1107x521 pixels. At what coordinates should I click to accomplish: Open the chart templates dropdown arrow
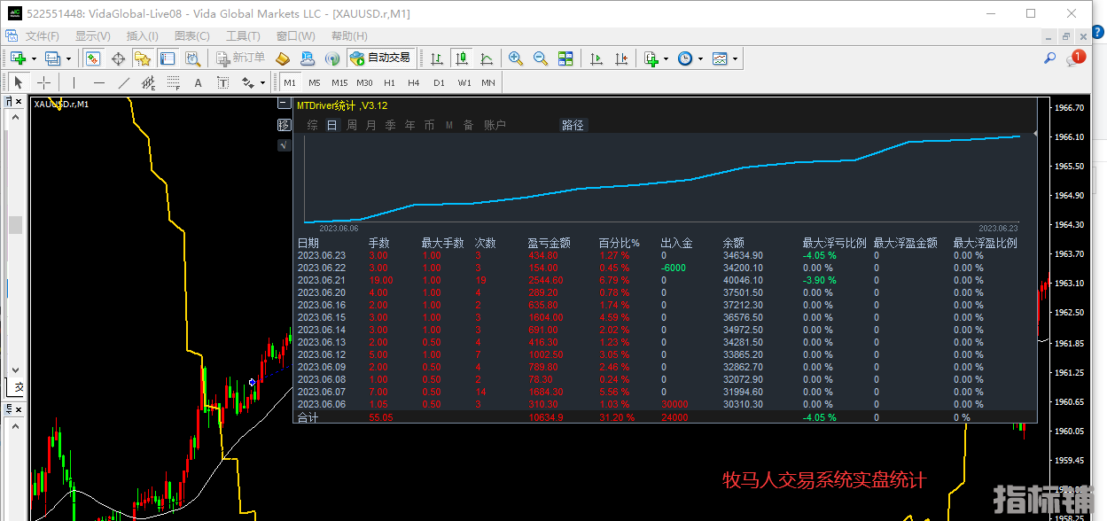coord(735,58)
